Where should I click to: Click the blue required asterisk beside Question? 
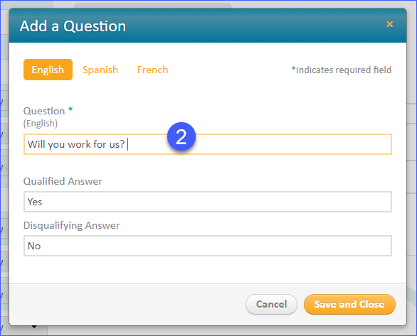click(x=70, y=109)
